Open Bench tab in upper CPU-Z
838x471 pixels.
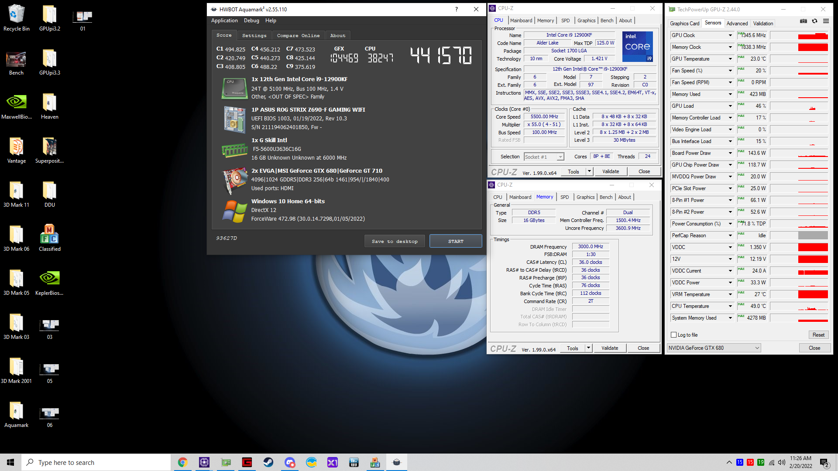pyautogui.click(x=607, y=20)
